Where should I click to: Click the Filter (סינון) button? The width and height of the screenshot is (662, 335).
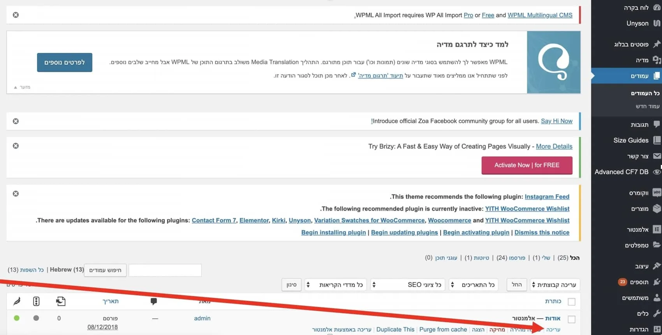[292, 285]
